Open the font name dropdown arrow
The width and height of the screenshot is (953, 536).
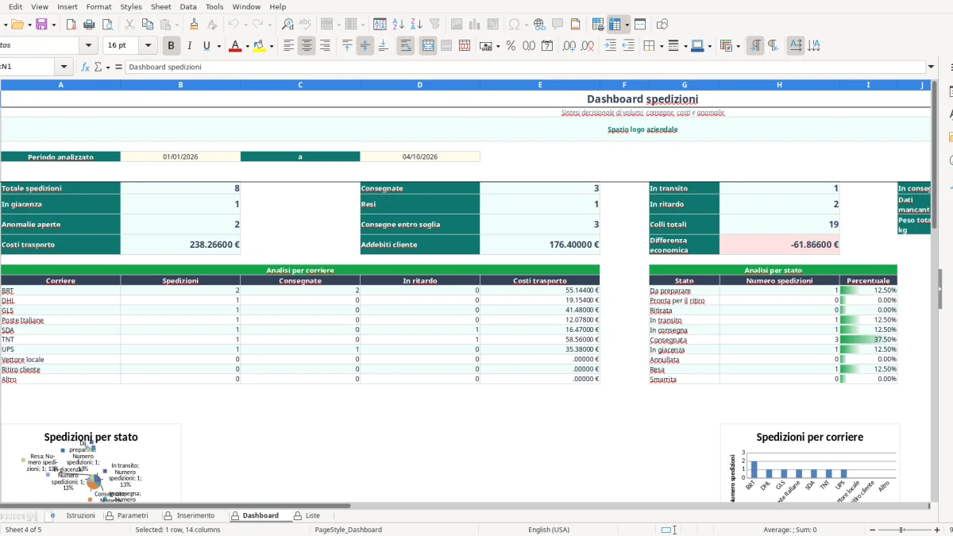pyautogui.click(x=90, y=46)
